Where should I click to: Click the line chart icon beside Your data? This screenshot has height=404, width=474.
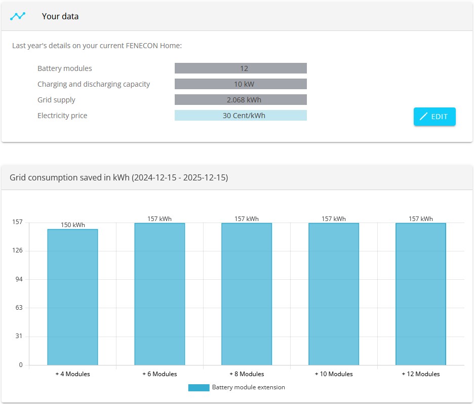[18, 16]
